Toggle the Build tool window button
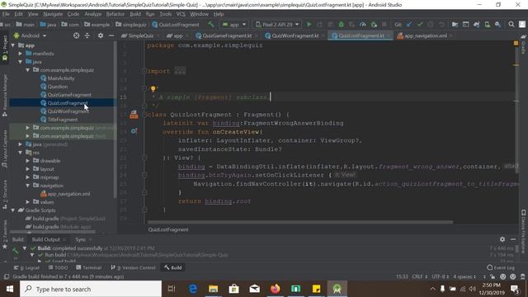 (x=172, y=267)
